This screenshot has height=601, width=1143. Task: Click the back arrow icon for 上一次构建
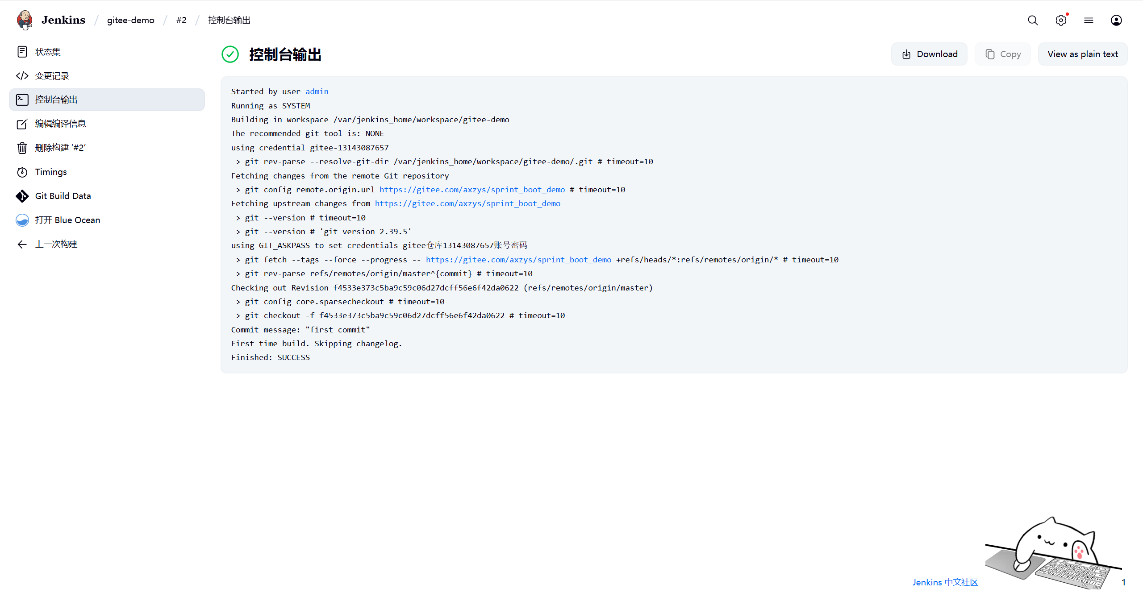point(22,244)
